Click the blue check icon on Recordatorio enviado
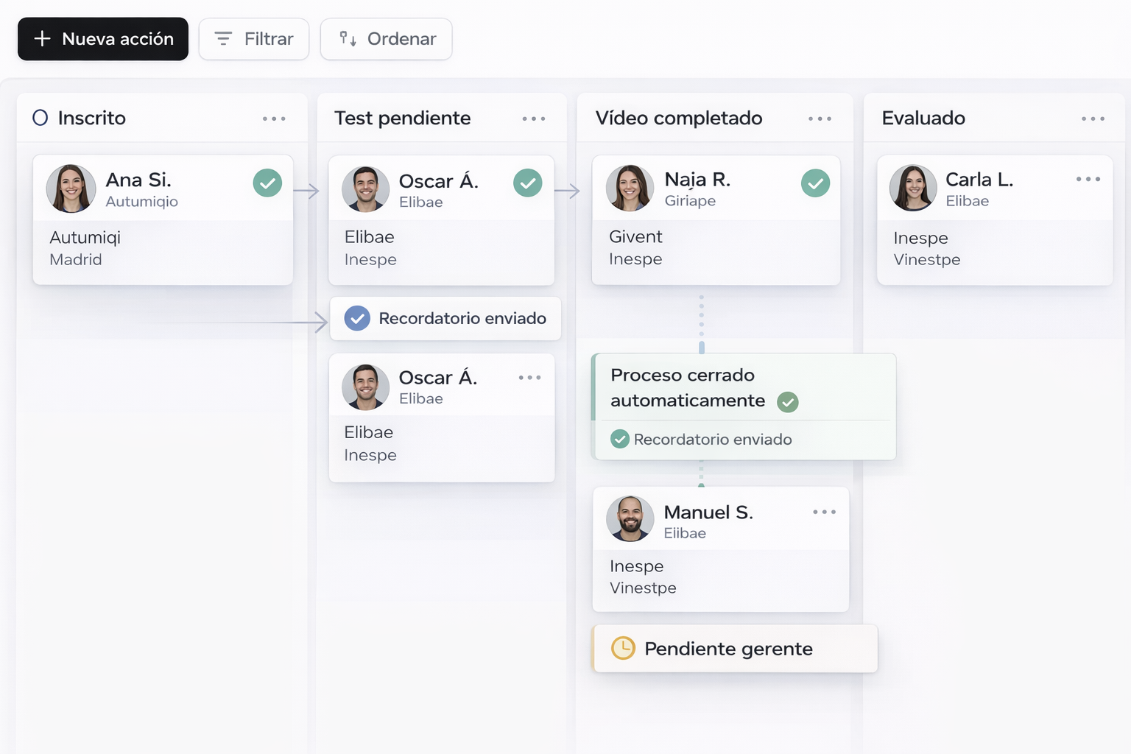The image size is (1131, 754). point(357,318)
